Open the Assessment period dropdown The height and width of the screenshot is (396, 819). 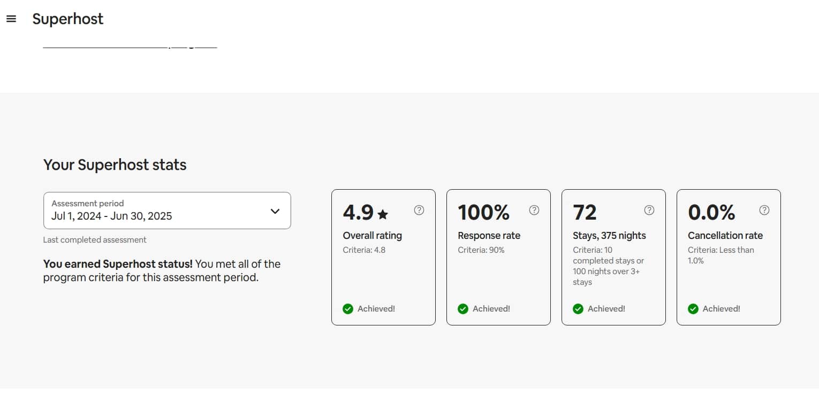click(167, 211)
